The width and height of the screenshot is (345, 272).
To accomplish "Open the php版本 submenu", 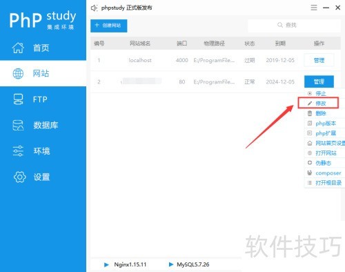I will (324, 124).
